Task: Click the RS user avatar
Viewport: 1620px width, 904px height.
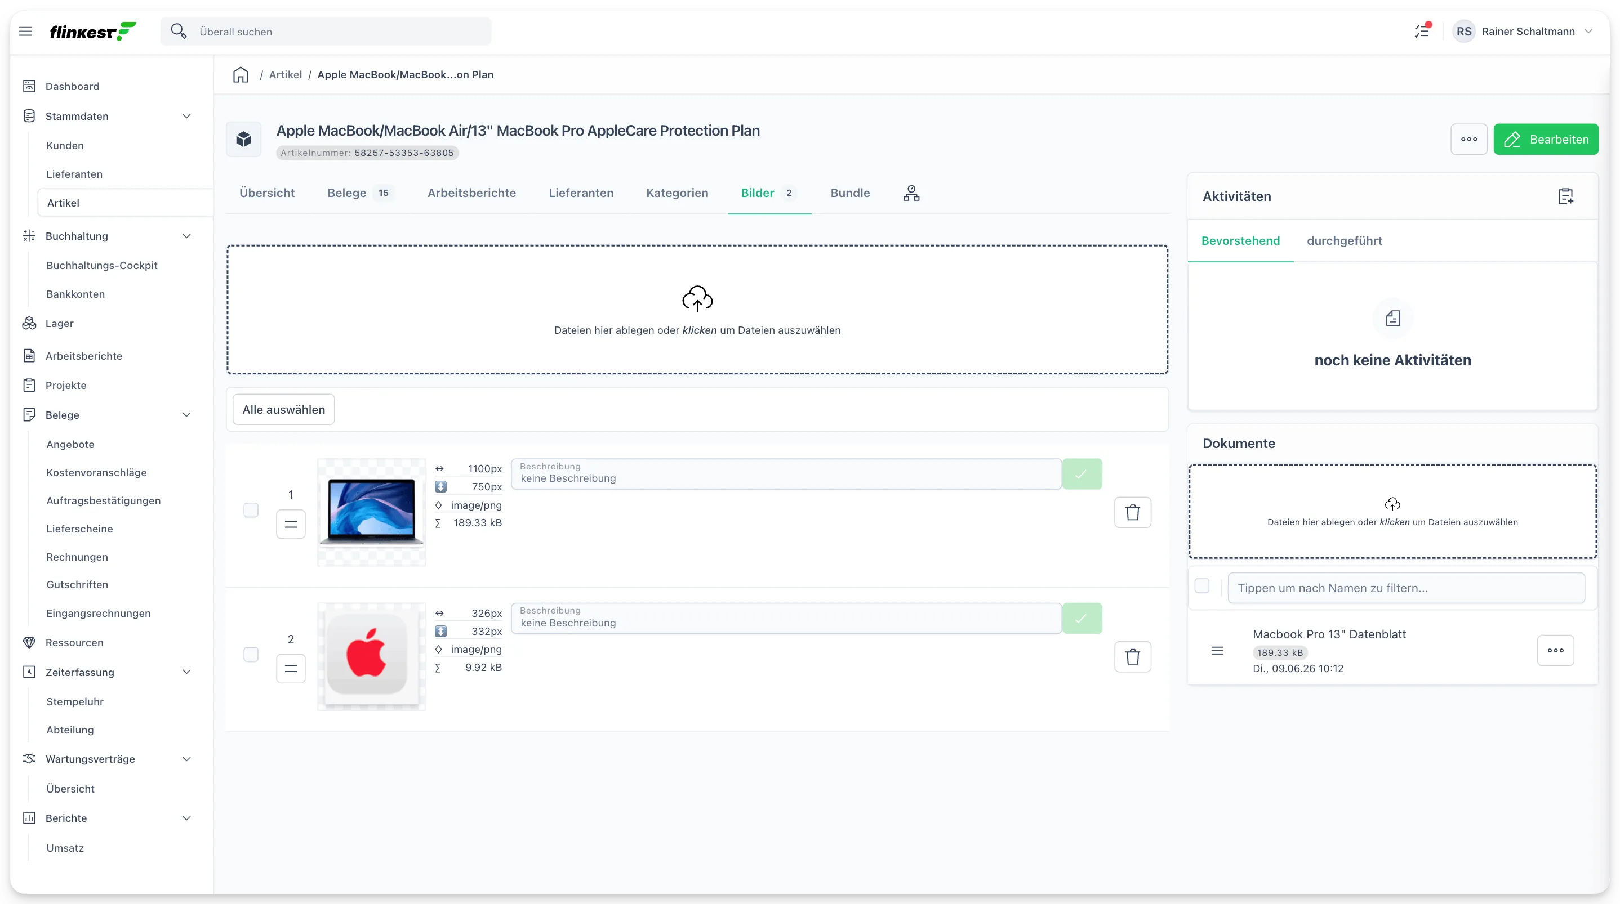Action: pos(1464,32)
